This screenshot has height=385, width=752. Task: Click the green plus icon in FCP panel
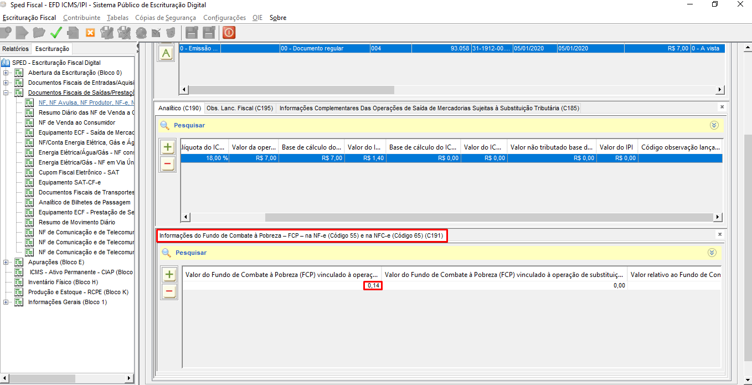169,274
